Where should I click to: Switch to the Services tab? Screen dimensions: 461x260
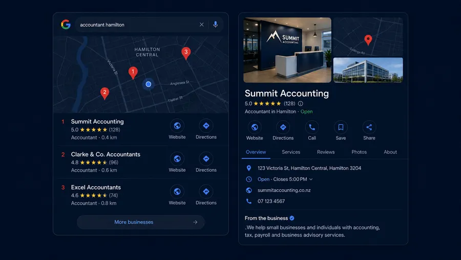click(x=291, y=152)
